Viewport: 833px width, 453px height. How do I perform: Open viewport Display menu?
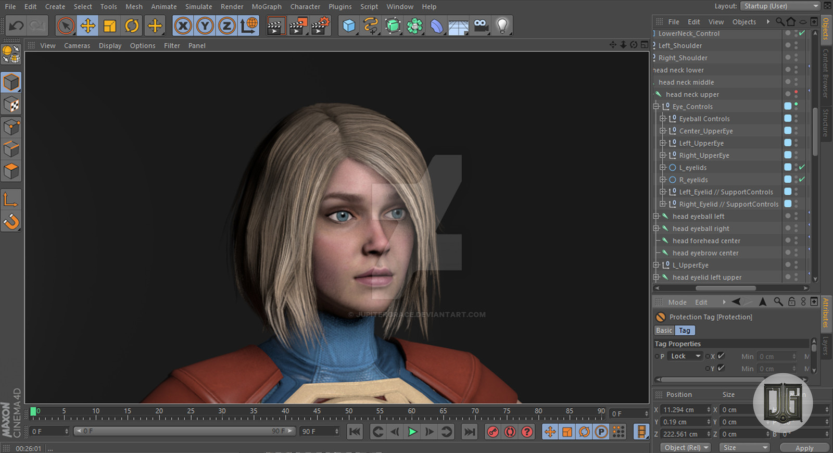[110, 45]
